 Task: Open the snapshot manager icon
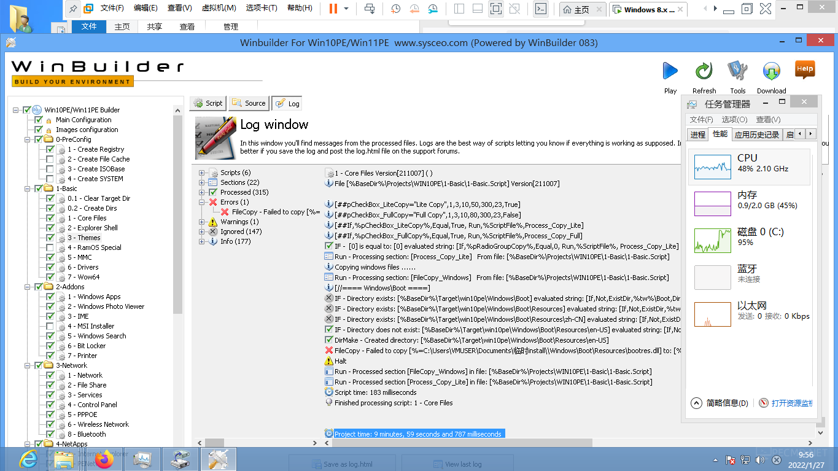(433, 9)
